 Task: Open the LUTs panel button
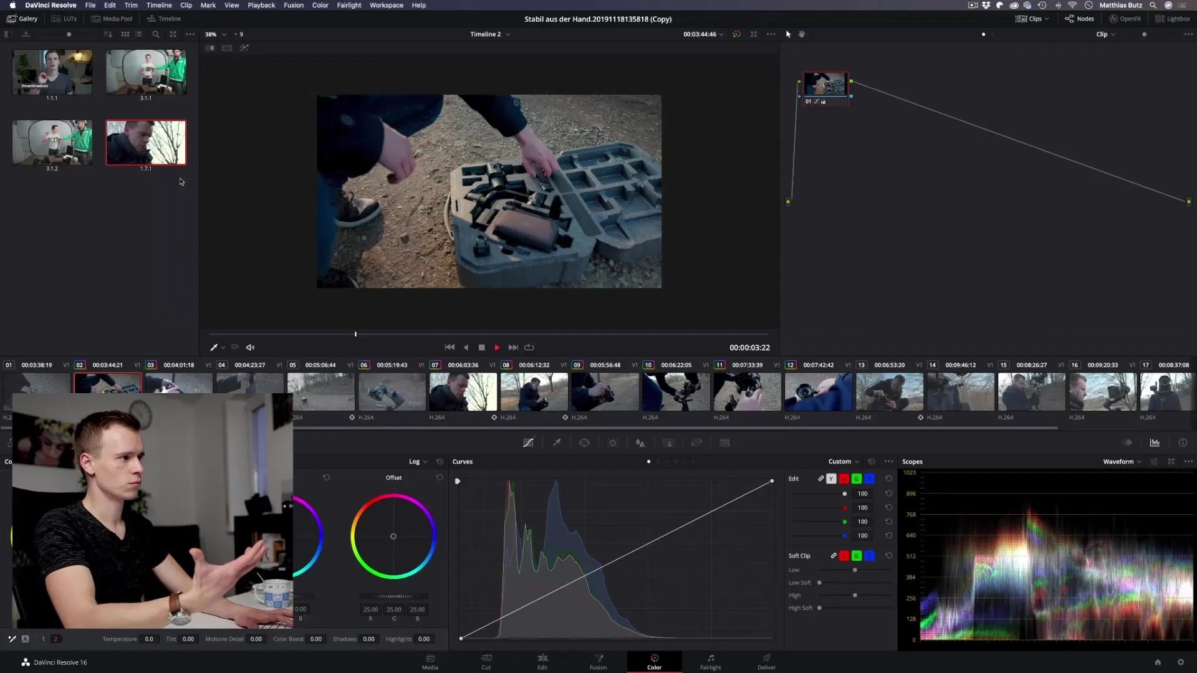[64, 19]
